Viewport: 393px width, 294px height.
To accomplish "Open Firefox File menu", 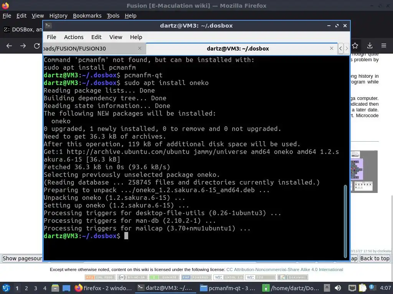I will [7, 16].
